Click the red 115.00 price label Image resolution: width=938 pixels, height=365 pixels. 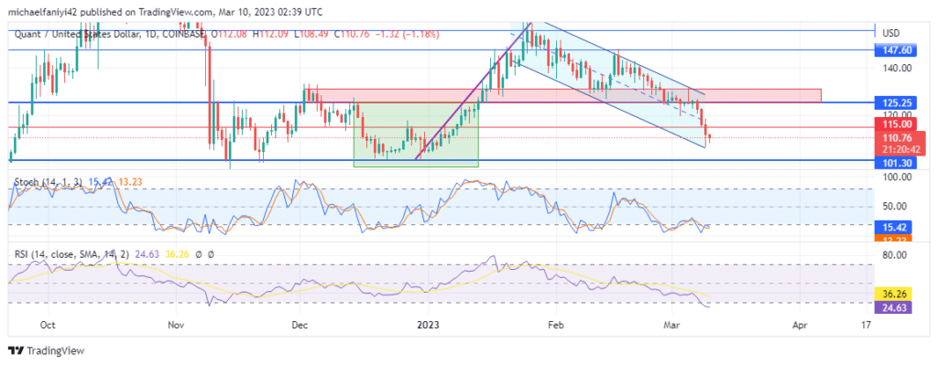(x=896, y=123)
